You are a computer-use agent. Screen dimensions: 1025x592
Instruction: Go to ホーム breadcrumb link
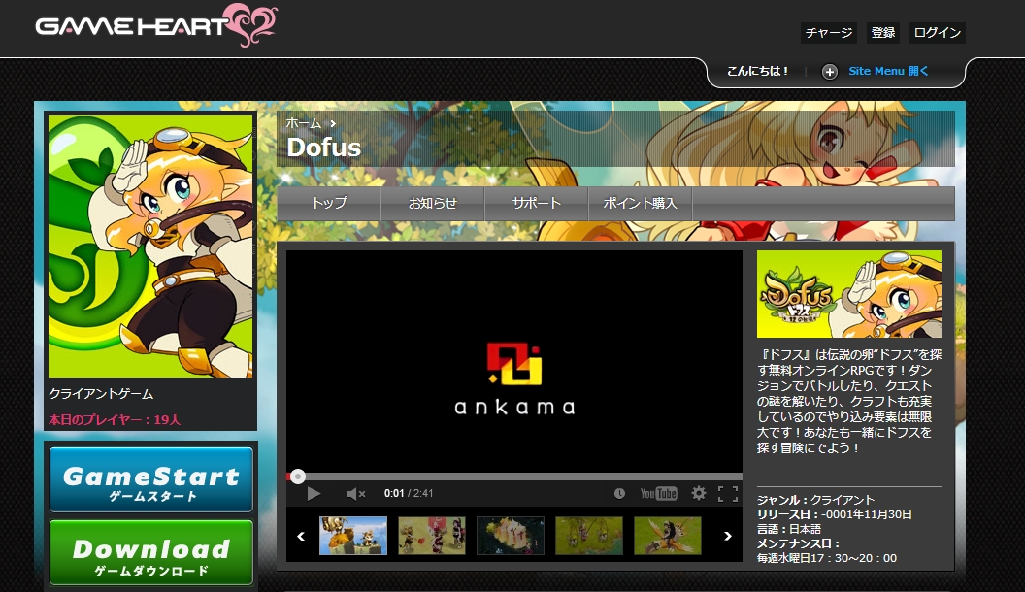(x=303, y=123)
